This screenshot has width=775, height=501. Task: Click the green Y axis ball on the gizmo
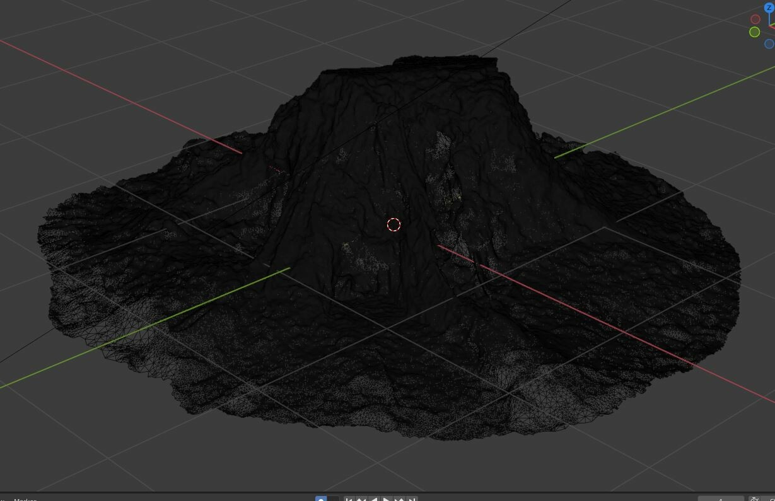point(754,32)
